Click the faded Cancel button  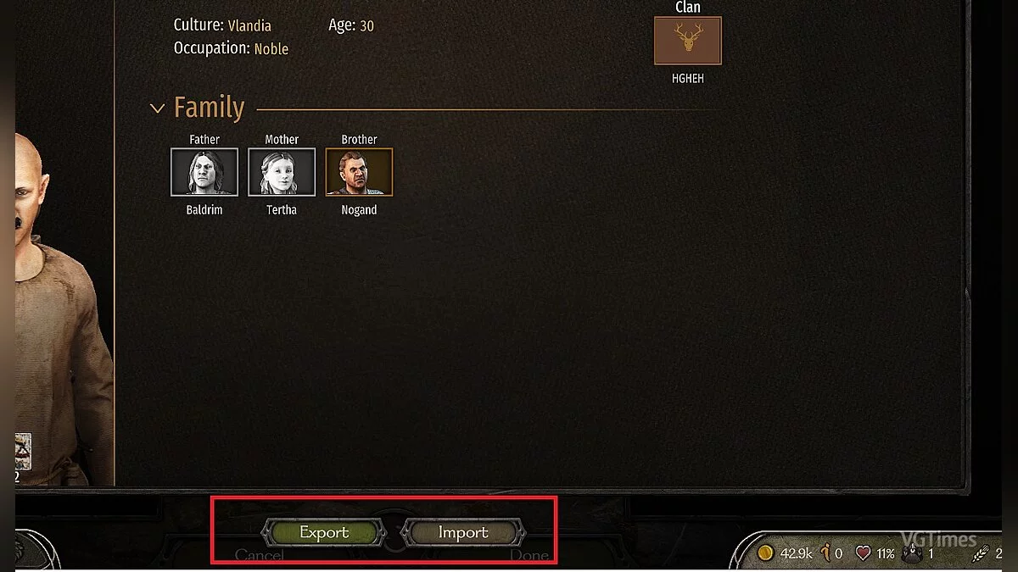click(x=260, y=556)
